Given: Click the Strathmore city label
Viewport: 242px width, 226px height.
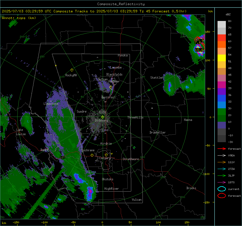Looking at the screenshot, I should coord(131,159).
